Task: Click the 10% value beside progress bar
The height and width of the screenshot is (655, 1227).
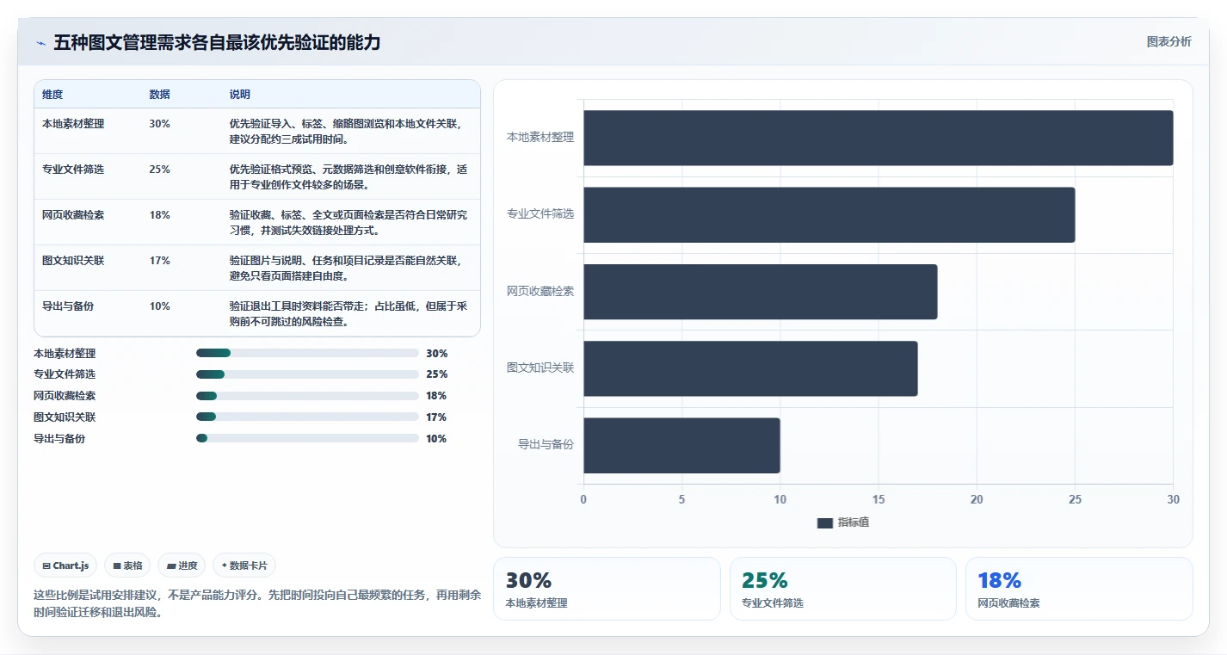Action: click(x=436, y=439)
